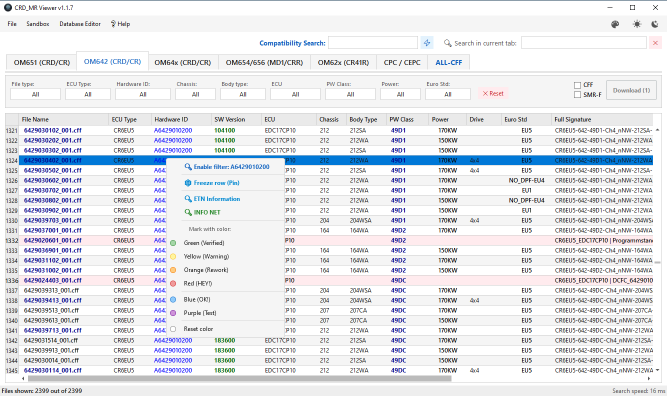Click the magnifier icon beside Search in current tab
This screenshot has height=396, width=667.
coord(448,43)
